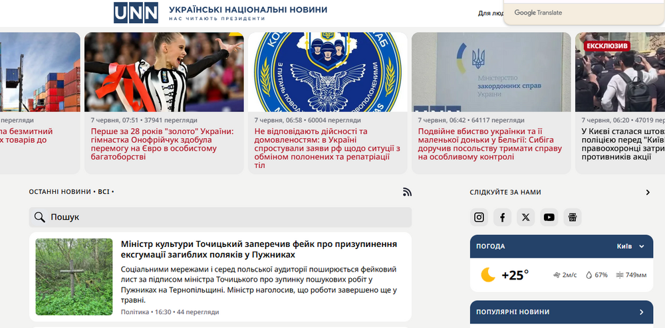Expand the Київ weather city dropdown
Screen dimensions: 665x328
[630, 246]
